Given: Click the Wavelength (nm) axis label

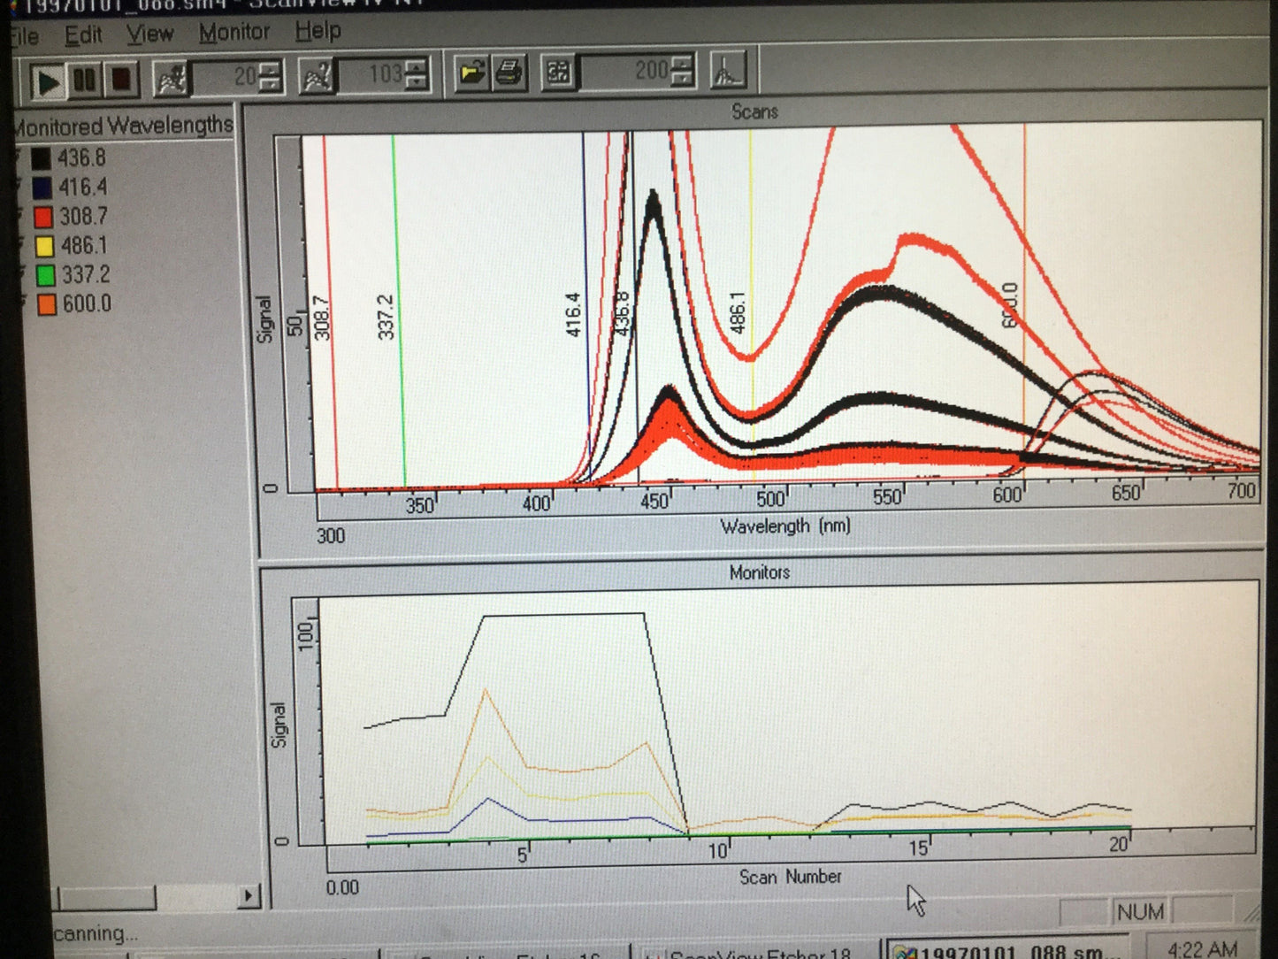Looking at the screenshot, I should coord(785,526).
